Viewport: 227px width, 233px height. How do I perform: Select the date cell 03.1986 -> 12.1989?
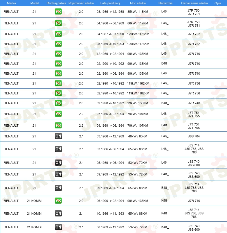coord(110,136)
